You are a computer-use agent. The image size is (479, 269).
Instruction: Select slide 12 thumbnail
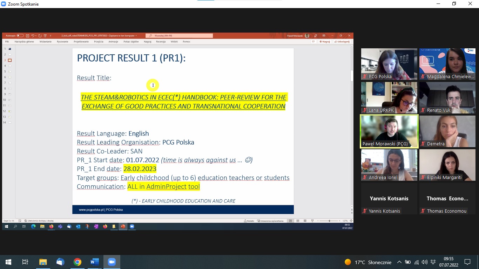[10, 111]
